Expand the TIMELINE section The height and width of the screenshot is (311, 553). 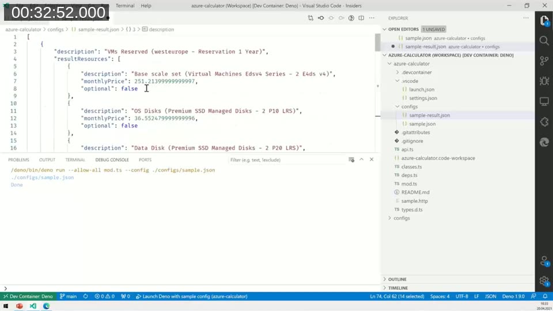click(x=458, y=288)
